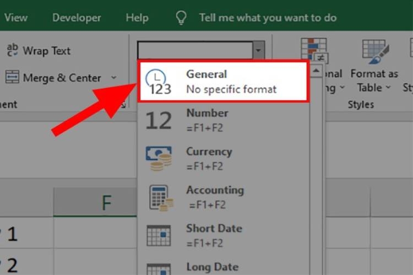Select the General format clock icon
The image size is (413, 275).
[158, 82]
